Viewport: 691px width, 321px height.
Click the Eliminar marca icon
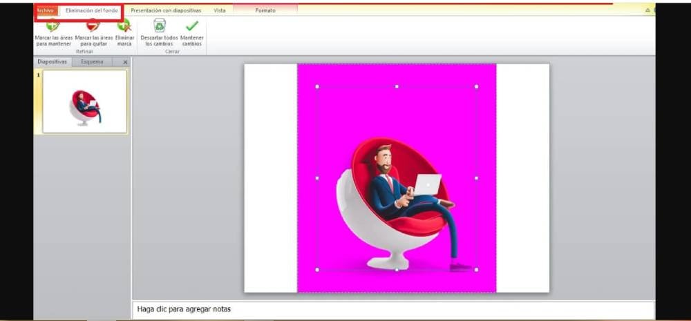124,27
